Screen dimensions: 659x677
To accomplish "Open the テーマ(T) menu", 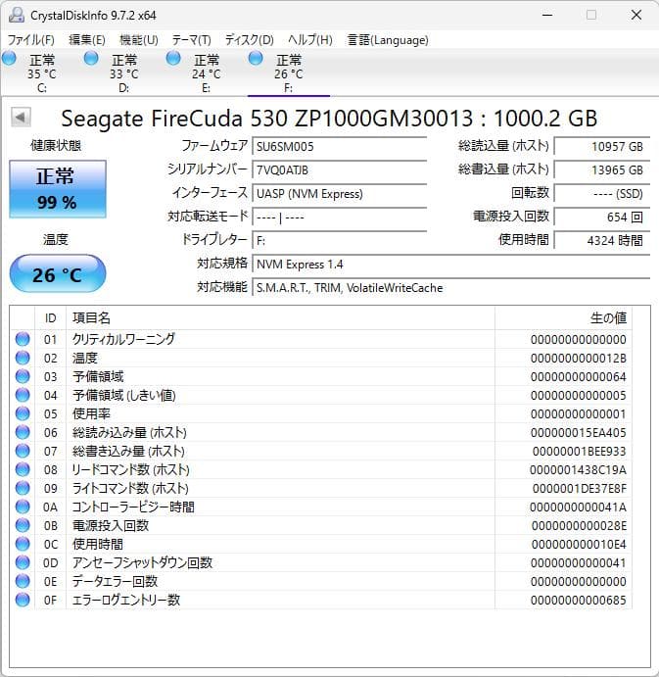I will pos(191,40).
